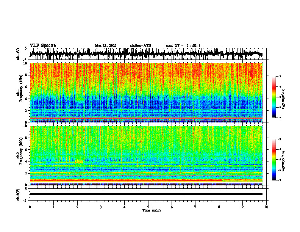Image resolution: width=300 pixels, height=232 pixels.
Task: Click the flat ch.3 voltage trace panel
Action: 148,194
